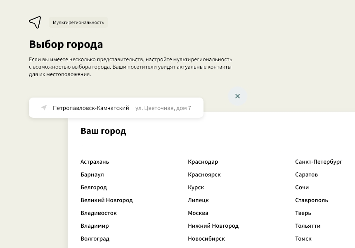355x248 pixels.
Task: Select Новосибирск in the city list
Action: (x=206, y=238)
